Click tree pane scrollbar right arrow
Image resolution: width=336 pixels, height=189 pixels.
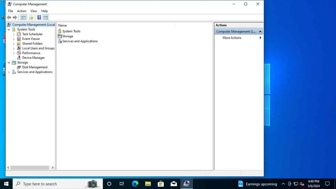pyautogui.click(x=52, y=167)
